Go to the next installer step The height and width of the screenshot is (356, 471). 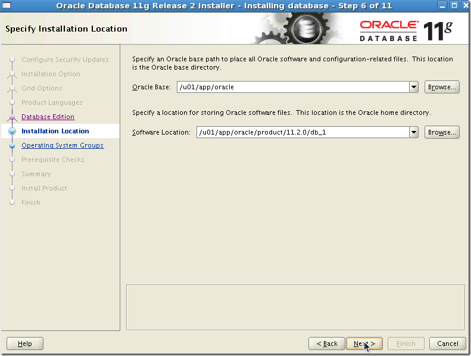(x=364, y=343)
